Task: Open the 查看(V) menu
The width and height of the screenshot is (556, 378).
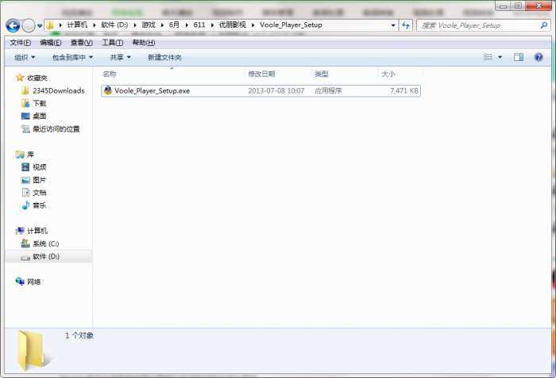Action: pyautogui.click(x=82, y=43)
